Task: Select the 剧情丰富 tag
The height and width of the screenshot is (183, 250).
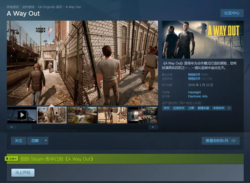Action: tap(203, 108)
